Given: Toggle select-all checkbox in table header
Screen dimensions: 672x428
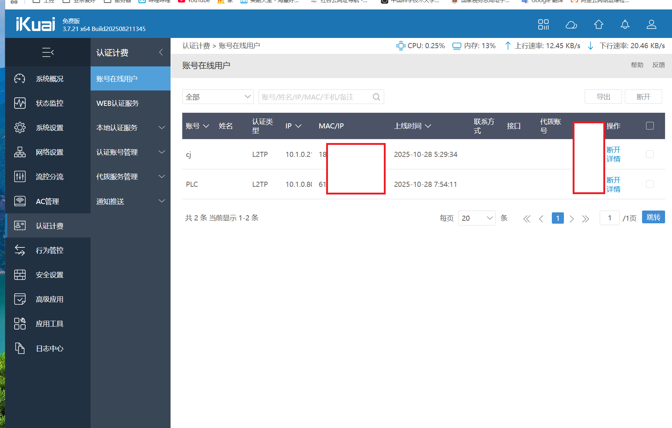Looking at the screenshot, I should click(x=650, y=126).
